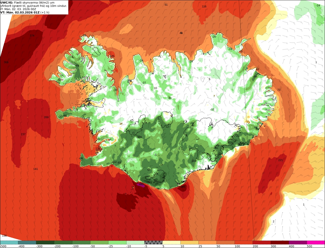This screenshot has height=248, width=325.
Task: Click the 237 value on the map
Action: coord(23,134)
